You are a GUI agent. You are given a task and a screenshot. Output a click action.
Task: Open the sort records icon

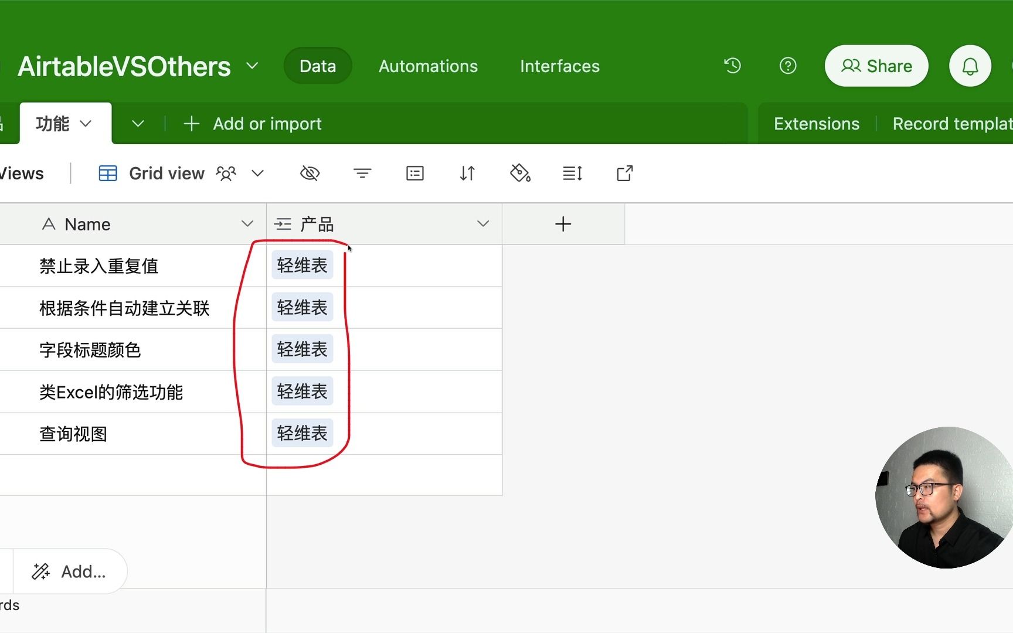coord(467,173)
